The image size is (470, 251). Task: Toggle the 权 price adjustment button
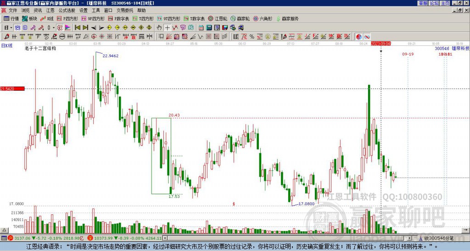tap(60, 28)
